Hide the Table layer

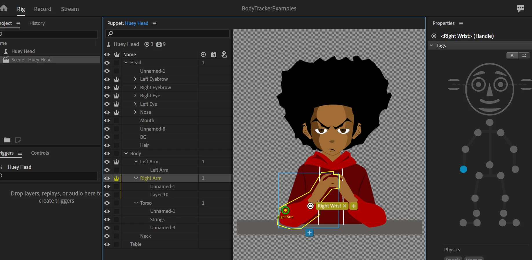107,244
